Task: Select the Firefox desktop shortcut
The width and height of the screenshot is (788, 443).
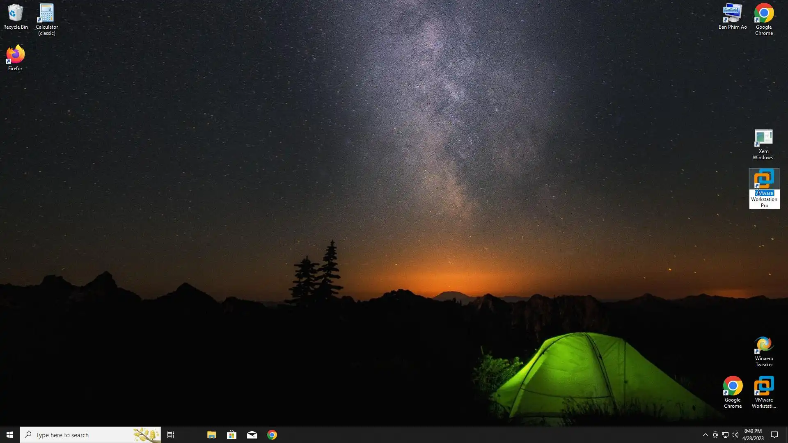Action: pyautogui.click(x=15, y=57)
